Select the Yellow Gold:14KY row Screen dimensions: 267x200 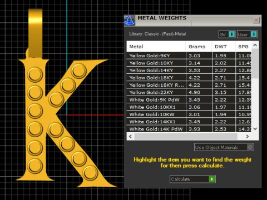[x=189, y=71]
